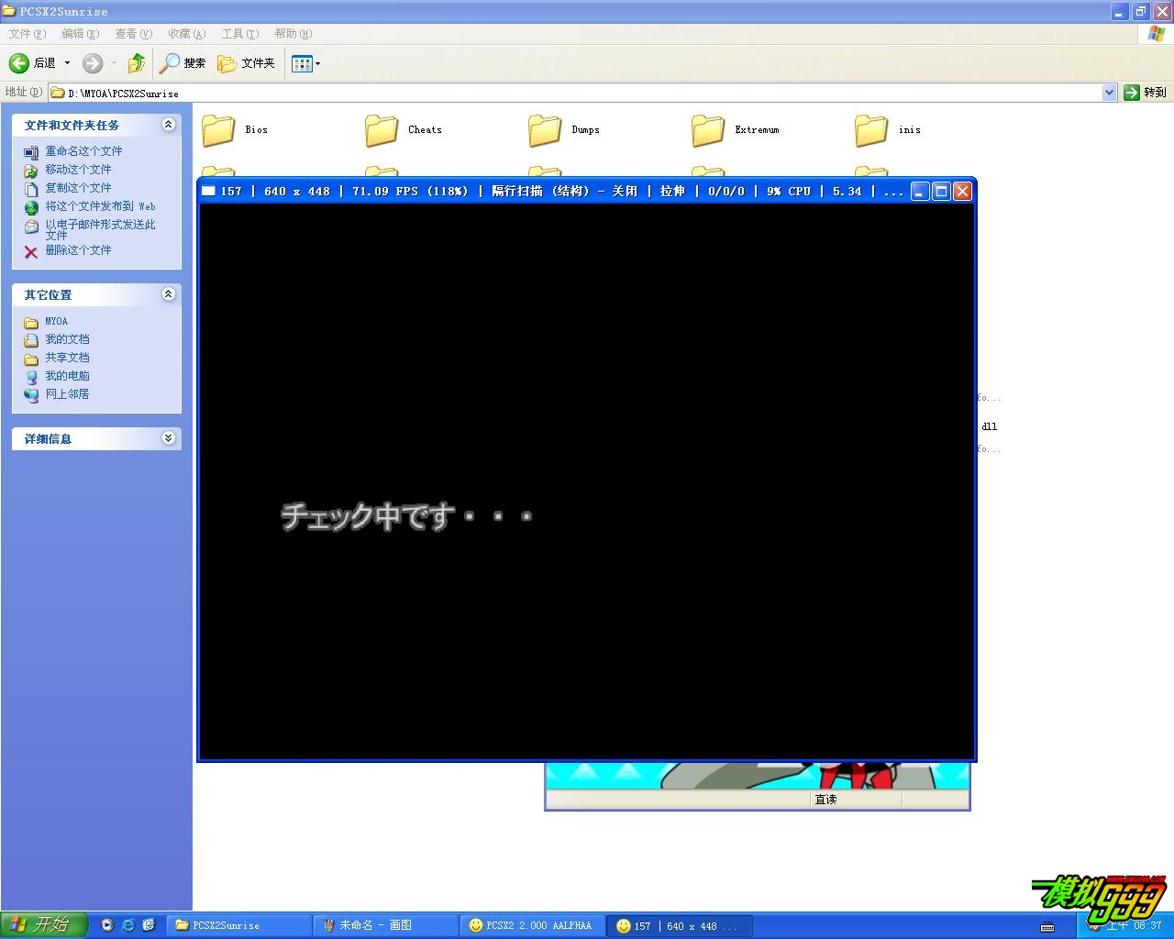Expand the 详细信息 panel
The image size is (1174, 939).
point(169,438)
